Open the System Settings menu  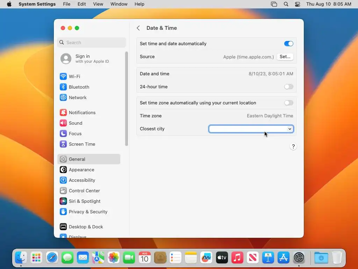[37, 4]
